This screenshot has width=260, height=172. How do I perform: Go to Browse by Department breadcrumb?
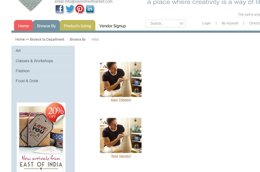pos(47,39)
